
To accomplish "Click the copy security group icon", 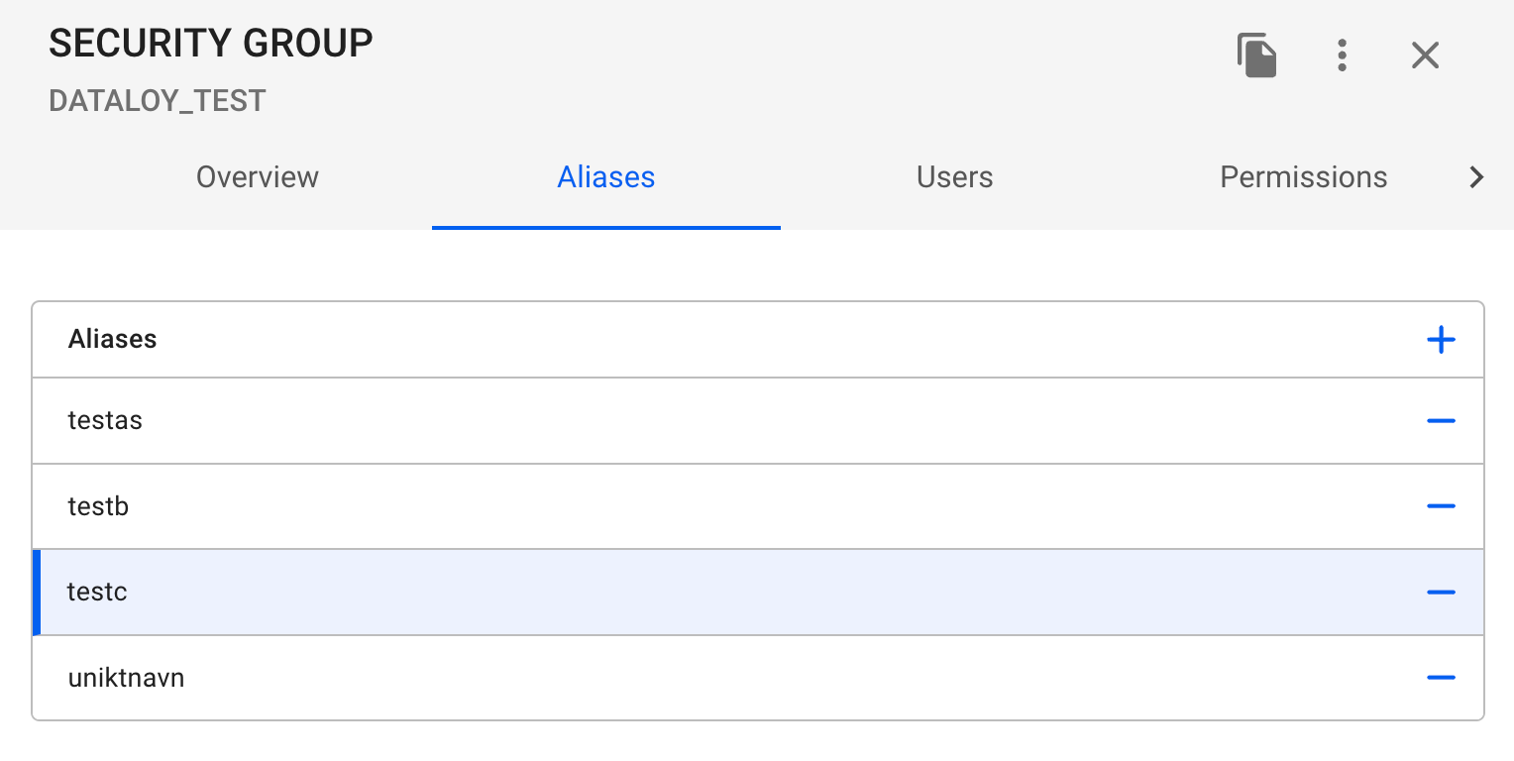I will click(x=1256, y=55).
